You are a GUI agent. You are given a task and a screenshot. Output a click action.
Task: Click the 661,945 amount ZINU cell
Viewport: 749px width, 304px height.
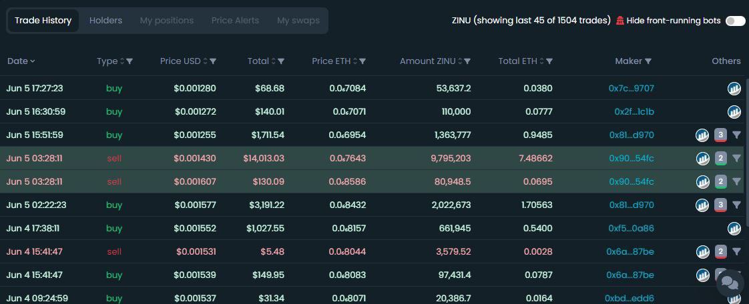click(x=455, y=228)
